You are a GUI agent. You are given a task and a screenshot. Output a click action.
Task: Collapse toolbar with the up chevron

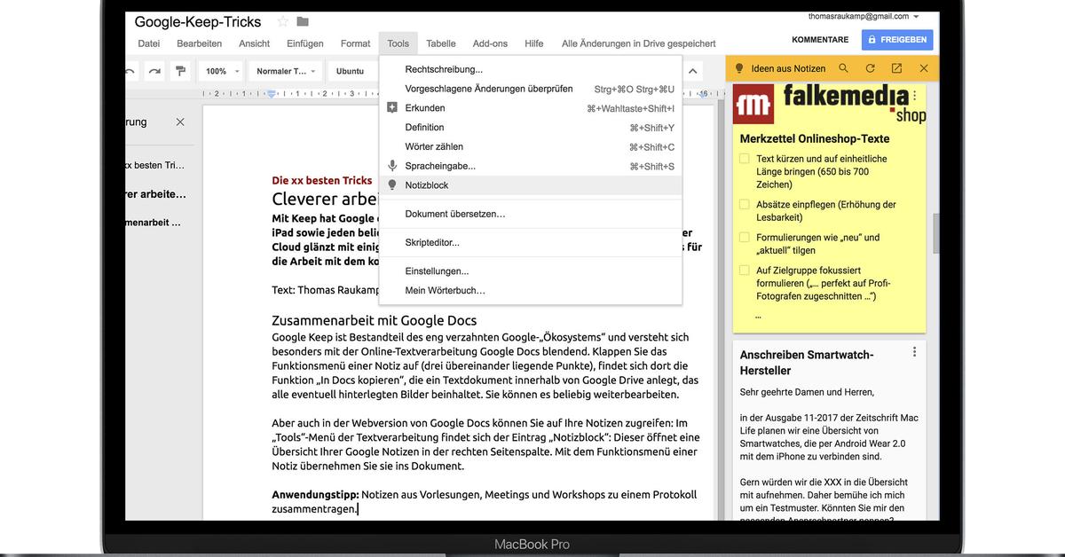[x=694, y=71]
